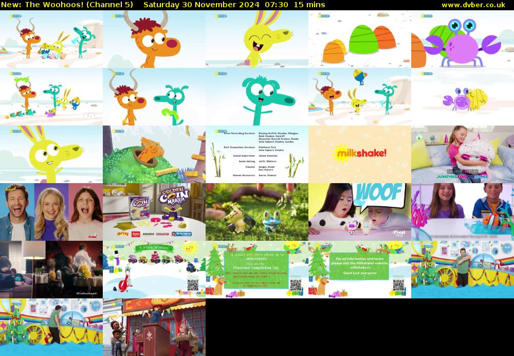The width and height of the screenshot is (514, 356).
Task: Open thumbnail of laughing yellow rabbit
Action: [x=257, y=39]
